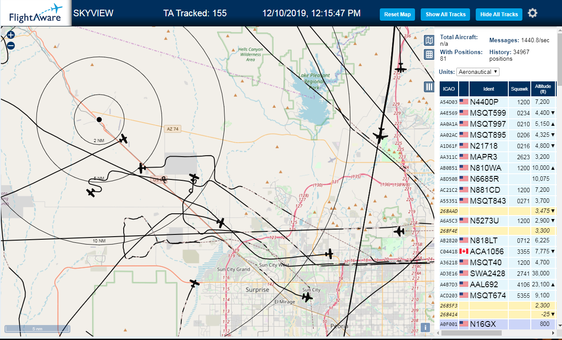Click squawk 4106 in AAL692 row
Image resolution: width=562 pixels, height=340 pixels.
click(x=523, y=284)
